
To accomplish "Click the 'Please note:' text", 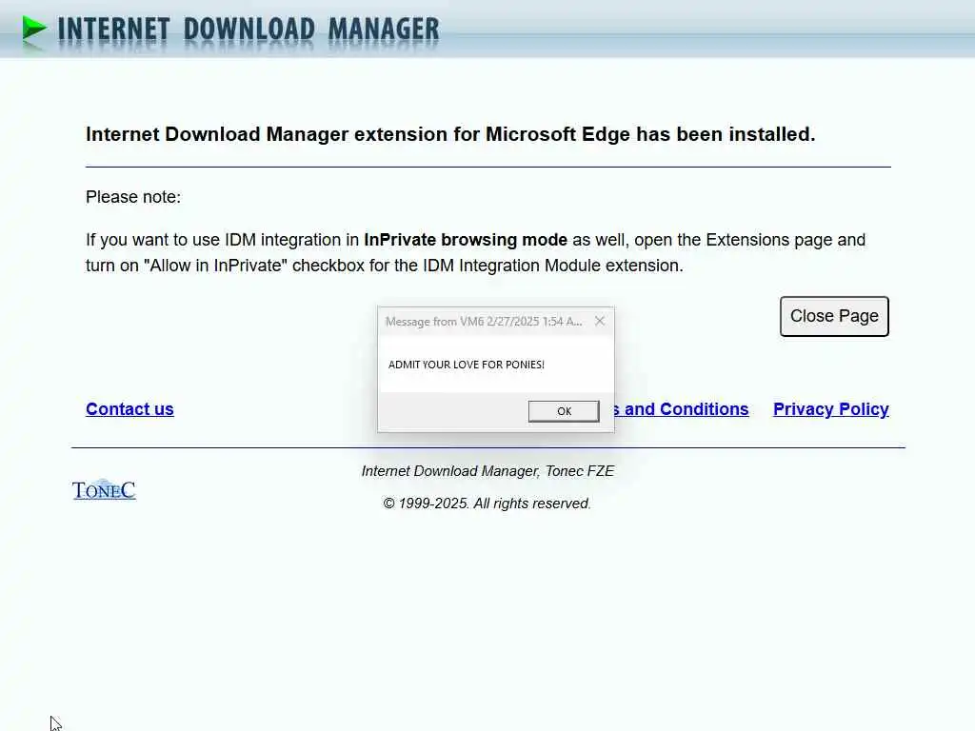I will pos(133,197).
